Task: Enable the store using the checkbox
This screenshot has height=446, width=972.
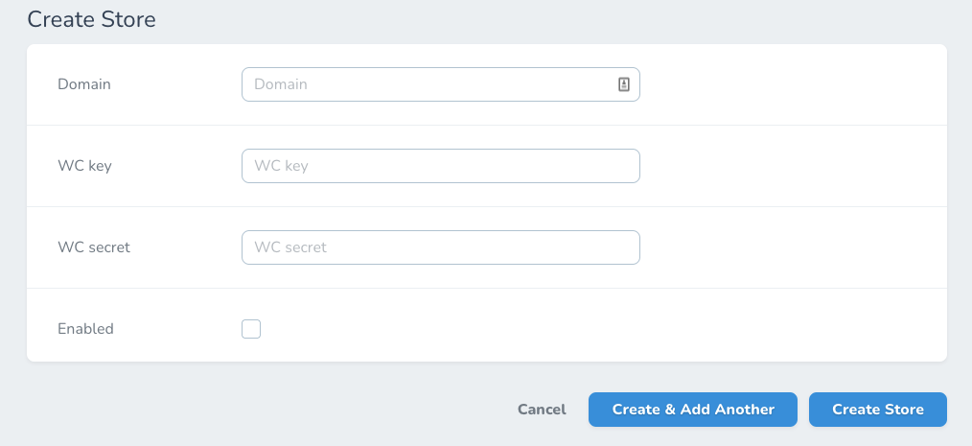Action: tap(251, 329)
